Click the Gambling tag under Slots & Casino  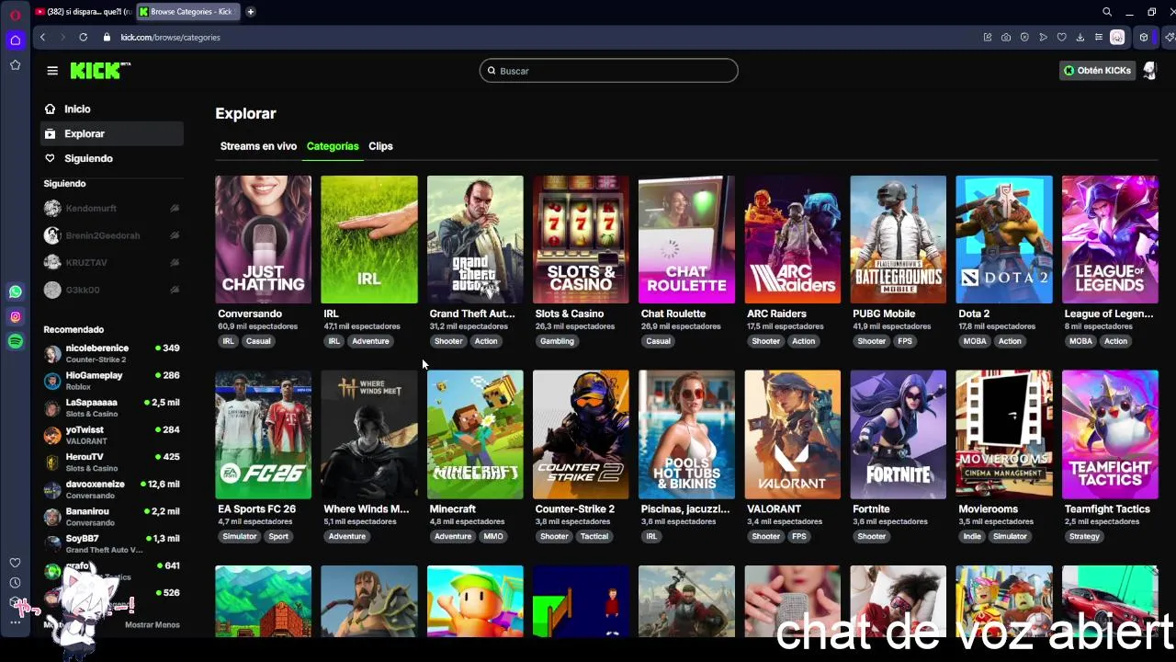pos(557,341)
